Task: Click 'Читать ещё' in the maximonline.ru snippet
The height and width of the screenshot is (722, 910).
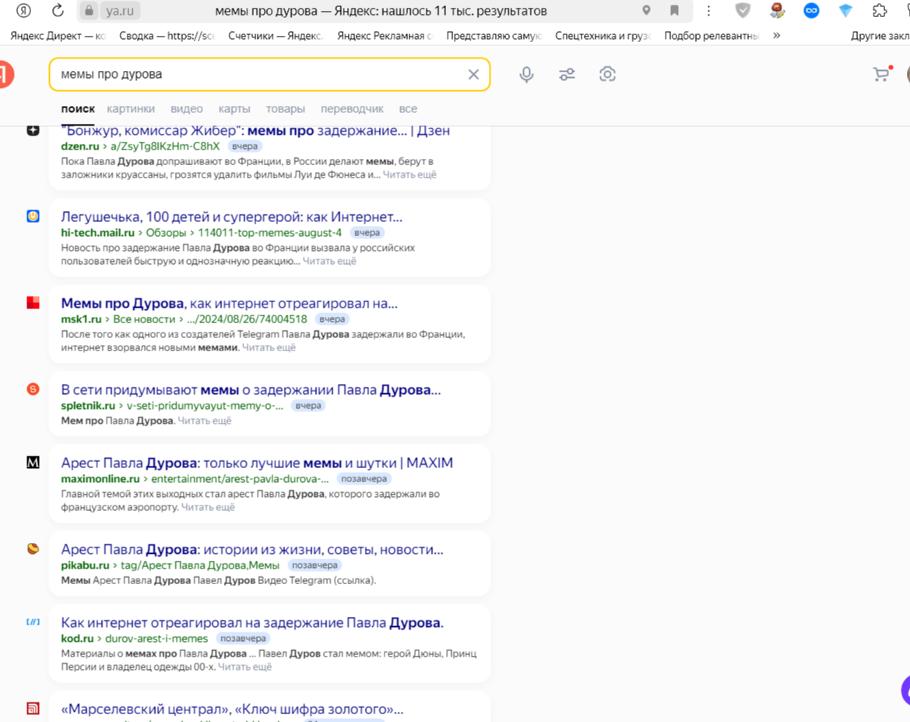Action: coord(208,507)
